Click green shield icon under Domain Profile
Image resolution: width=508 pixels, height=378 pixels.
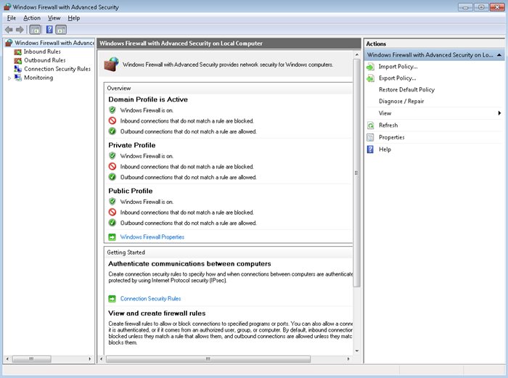112,110
